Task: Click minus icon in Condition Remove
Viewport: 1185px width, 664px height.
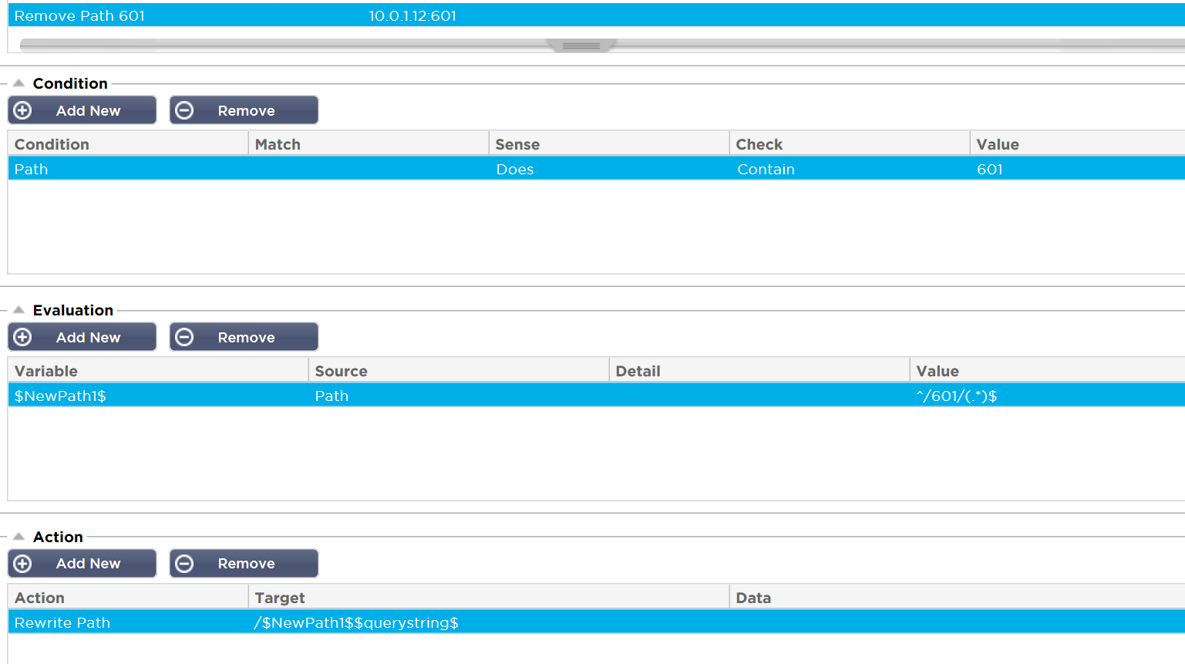Action: [x=184, y=110]
